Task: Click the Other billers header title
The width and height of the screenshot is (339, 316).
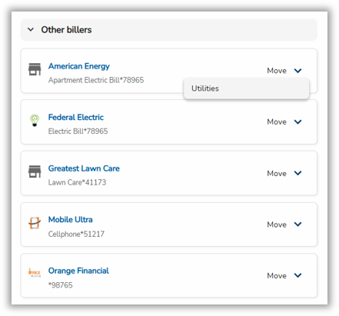Action: tap(66, 30)
